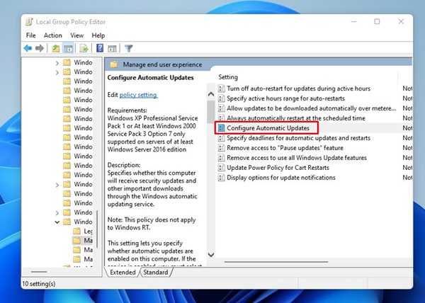Switch to the Extended tab
This screenshot has height=303, width=425.
(x=123, y=273)
